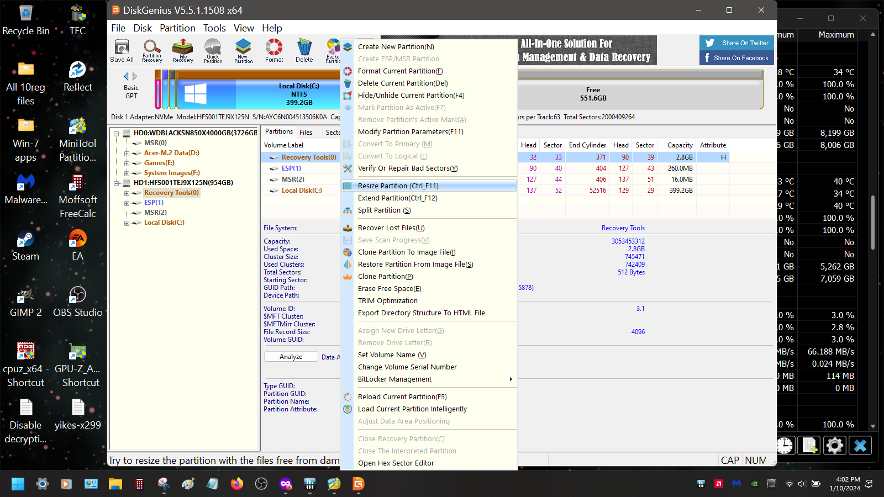Viewport: 884px width, 497px height.
Task: Click the Capacity column header
Action: (x=680, y=145)
